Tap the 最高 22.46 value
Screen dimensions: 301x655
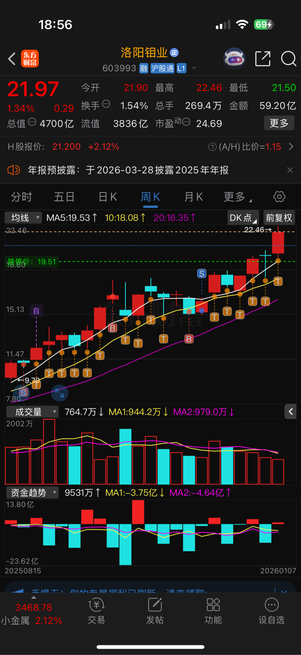(x=209, y=87)
